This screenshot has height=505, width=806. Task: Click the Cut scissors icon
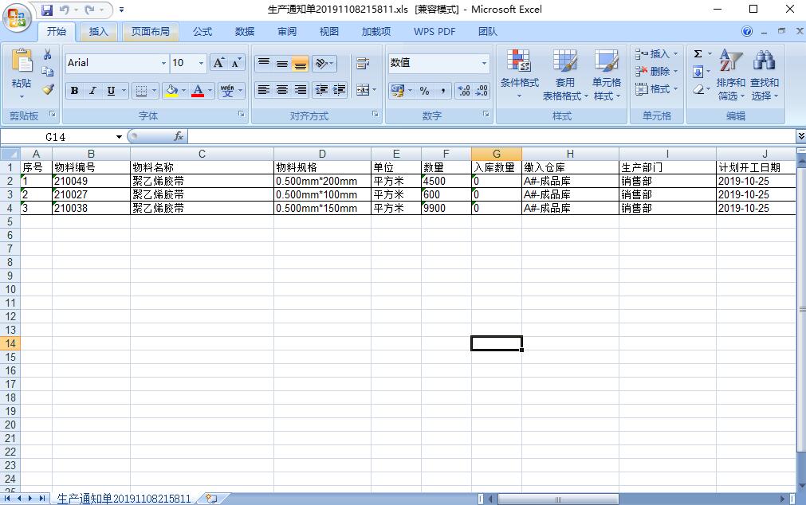[48, 55]
